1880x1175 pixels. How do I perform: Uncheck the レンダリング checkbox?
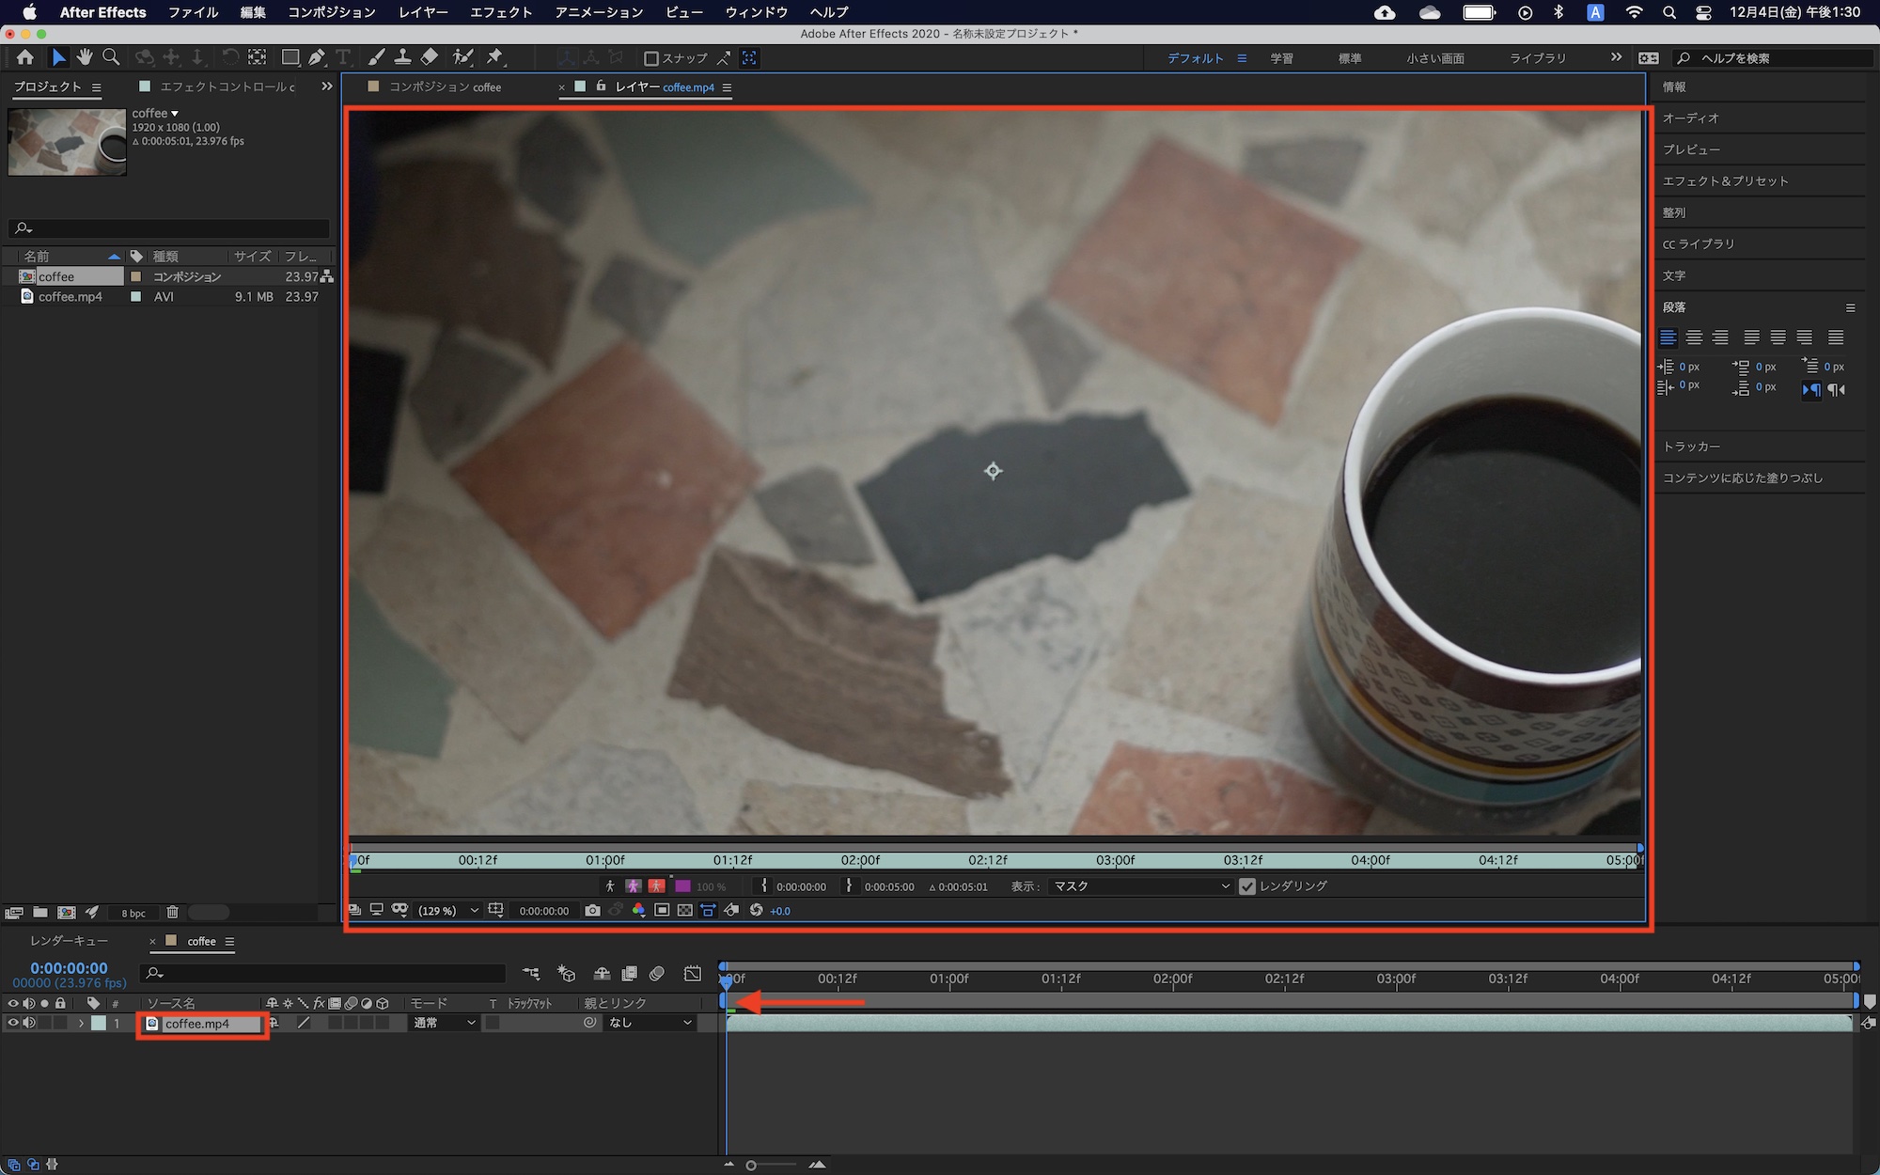[1246, 885]
